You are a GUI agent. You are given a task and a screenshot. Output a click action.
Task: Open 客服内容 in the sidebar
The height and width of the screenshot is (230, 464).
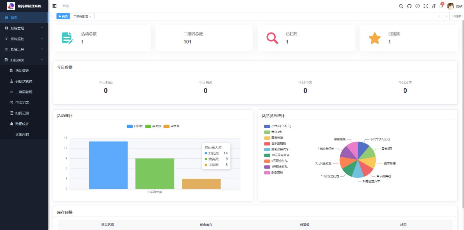24,134
